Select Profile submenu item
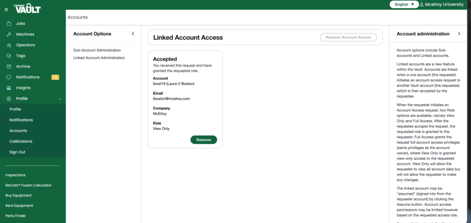The width and height of the screenshot is (471, 223). pos(15,109)
